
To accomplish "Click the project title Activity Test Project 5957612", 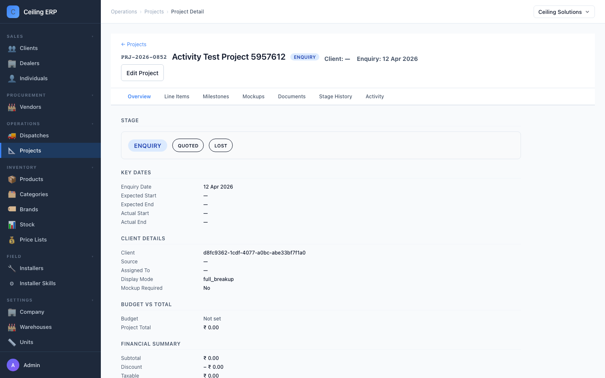I will 229,57.
